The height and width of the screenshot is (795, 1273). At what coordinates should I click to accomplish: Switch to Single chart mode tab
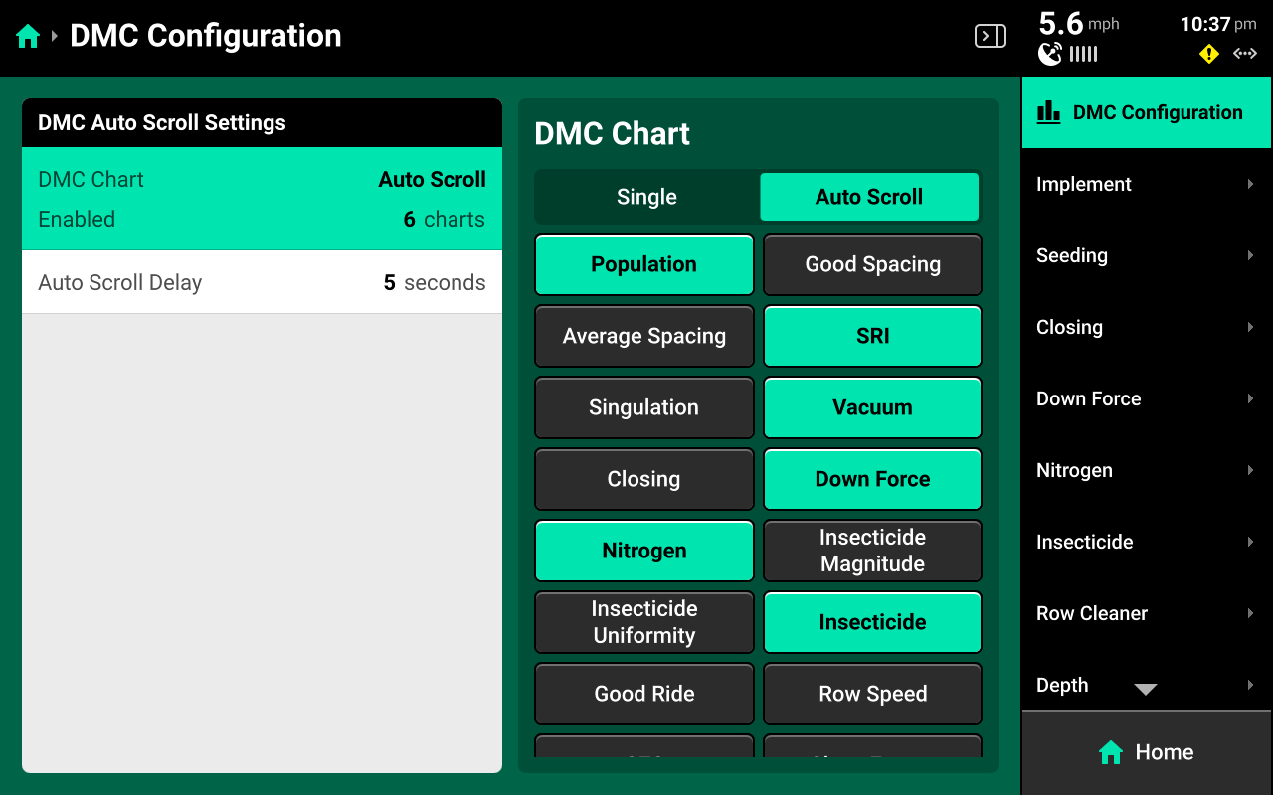coord(646,197)
